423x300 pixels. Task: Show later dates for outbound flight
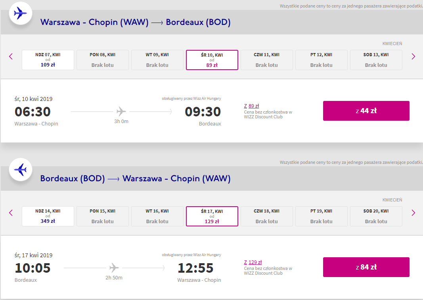413,56
